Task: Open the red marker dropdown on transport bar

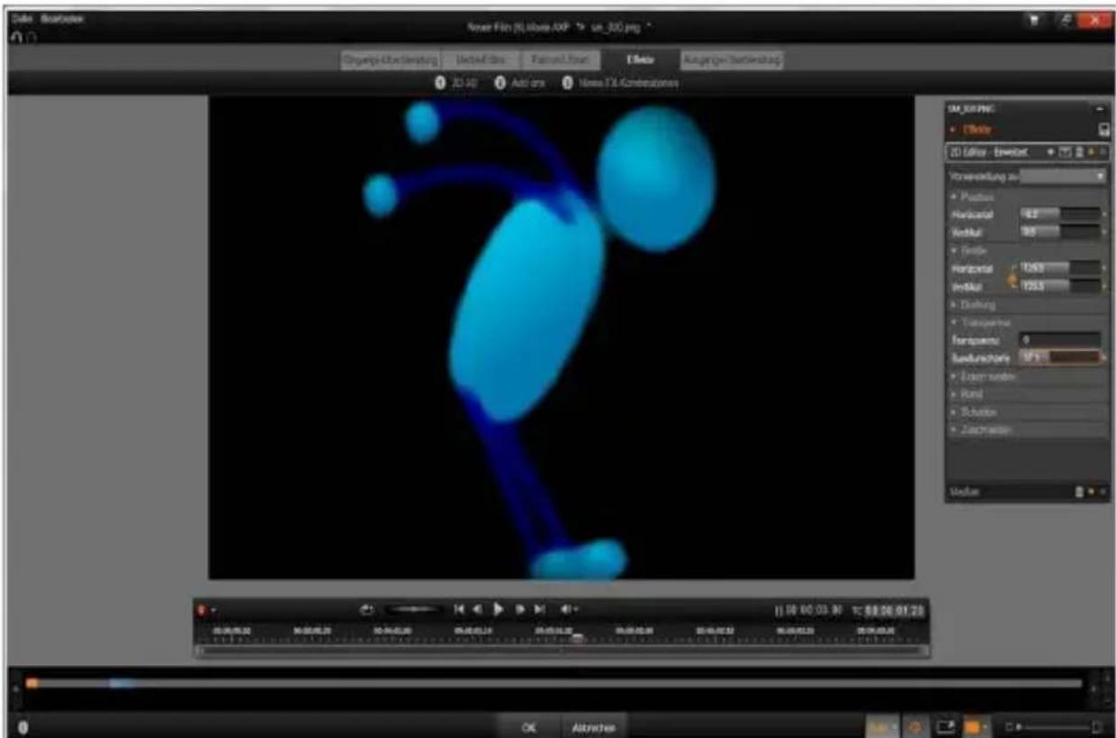Action: (212, 611)
